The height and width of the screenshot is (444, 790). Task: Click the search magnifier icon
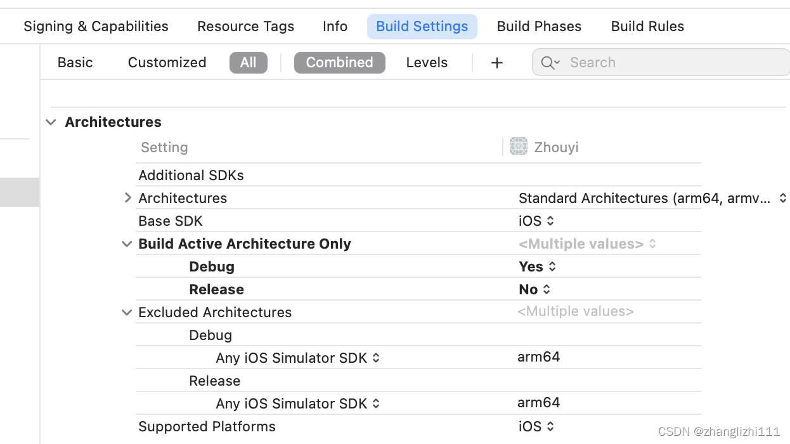click(547, 62)
